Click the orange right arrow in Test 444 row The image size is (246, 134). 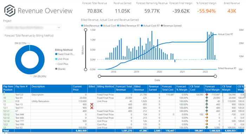coord(207,114)
